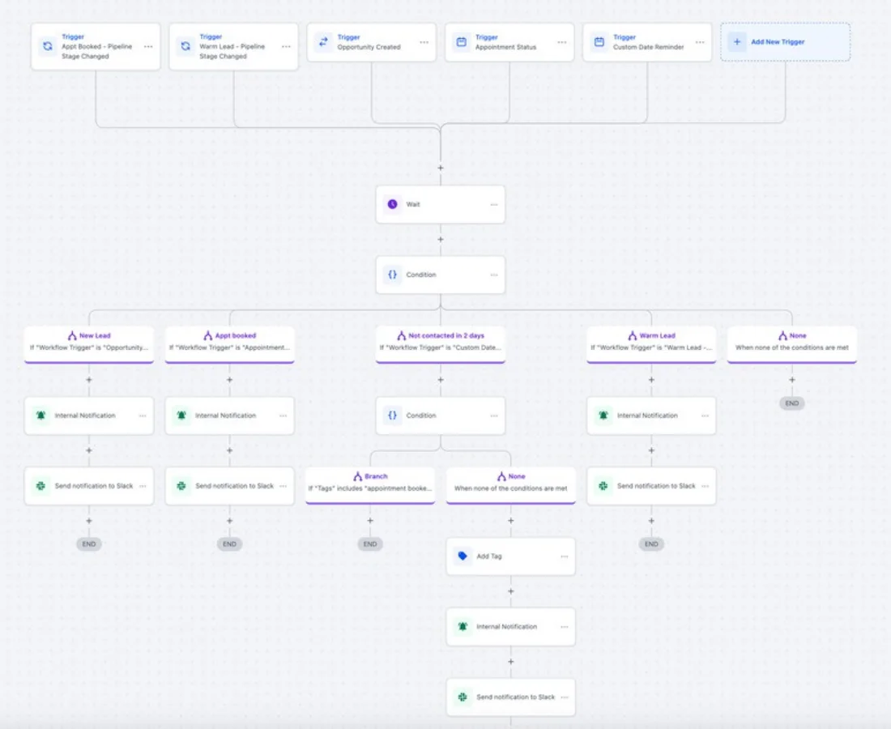Open the Opportunity Created trigger label
891x729 pixels.
369,47
